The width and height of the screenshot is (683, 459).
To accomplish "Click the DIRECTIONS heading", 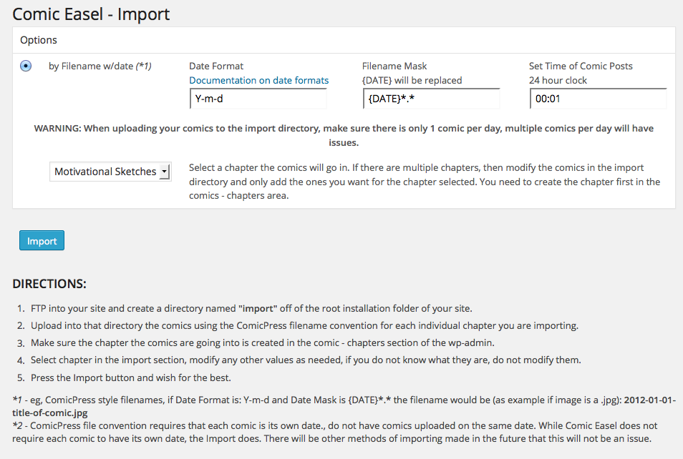I will 49,284.
